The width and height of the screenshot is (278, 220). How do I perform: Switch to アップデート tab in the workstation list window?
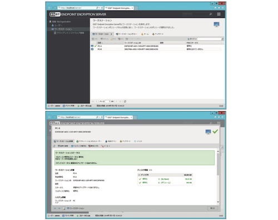[158, 34]
